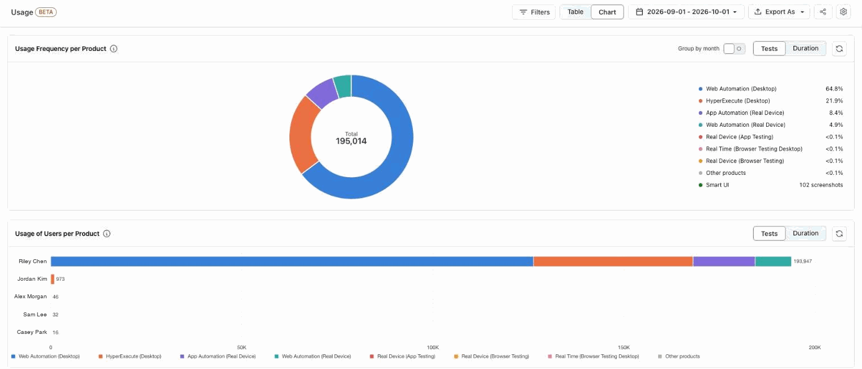Click Jordan Kim's small orange bar

pyautogui.click(x=53, y=279)
